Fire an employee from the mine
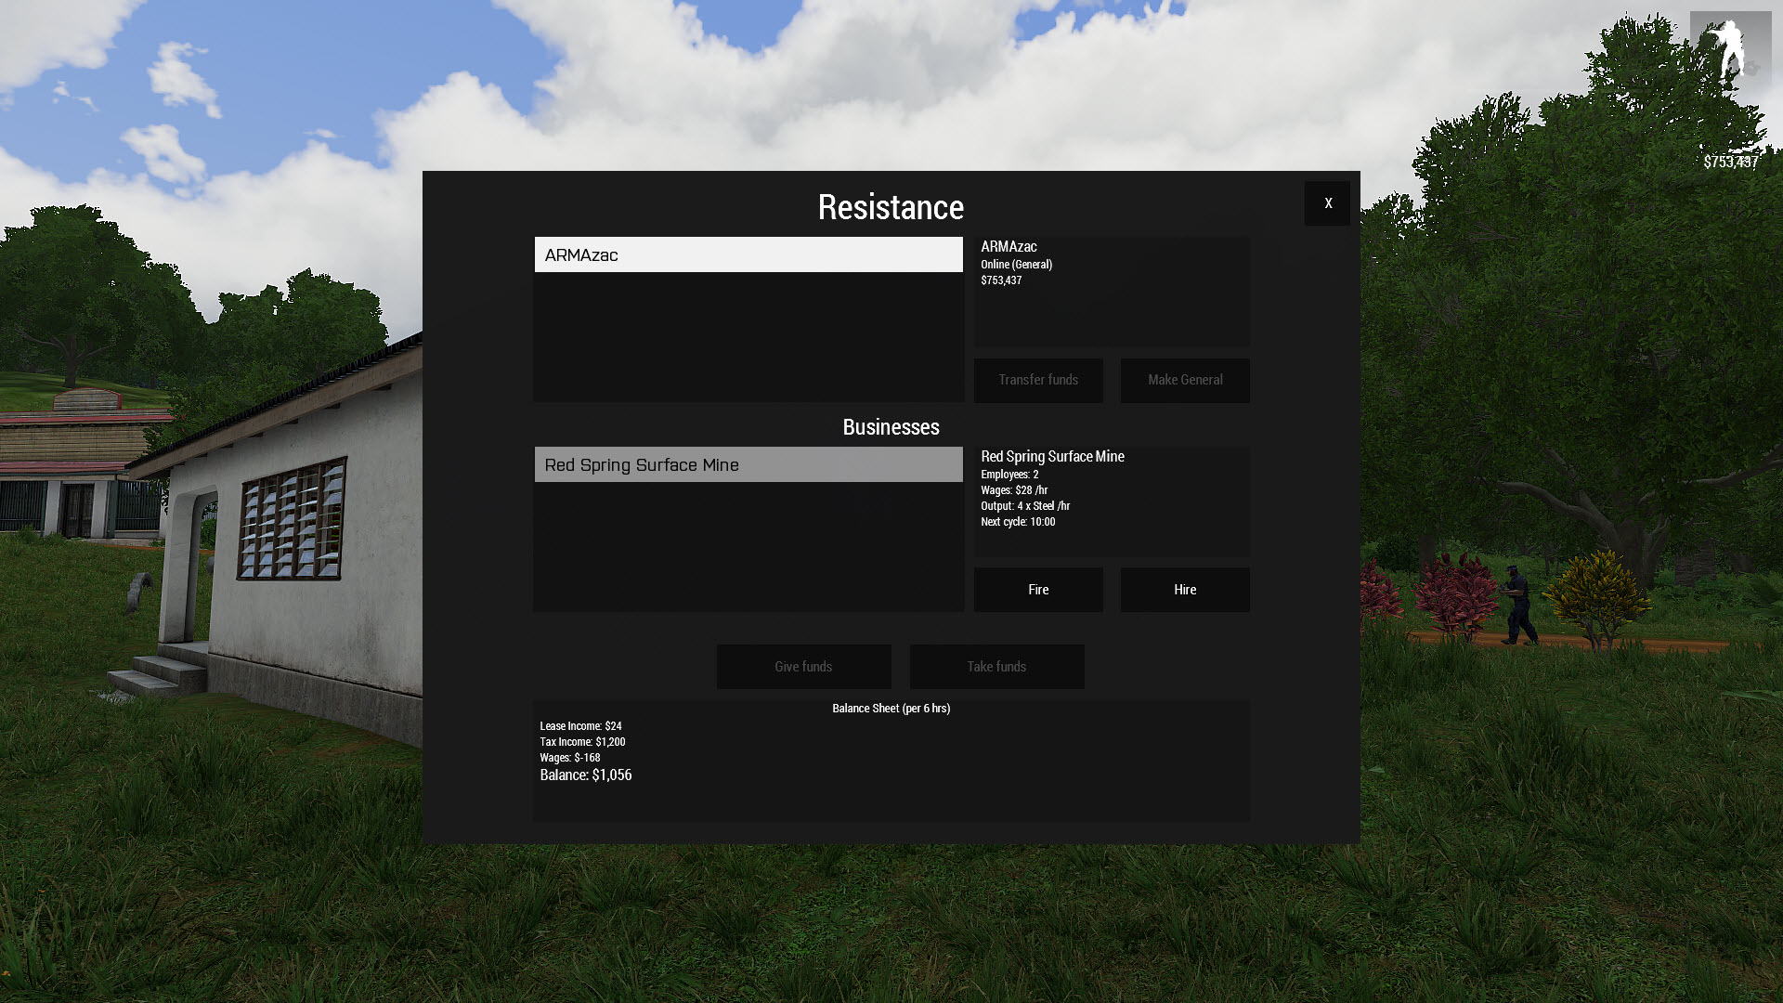The width and height of the screenshot is (1783, 1003). (1037, 590)
